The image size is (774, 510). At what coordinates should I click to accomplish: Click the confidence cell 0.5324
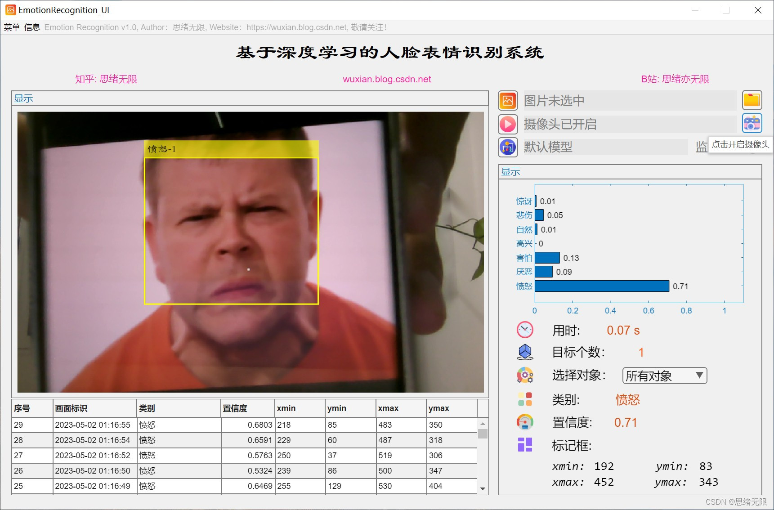click(248, 471)
